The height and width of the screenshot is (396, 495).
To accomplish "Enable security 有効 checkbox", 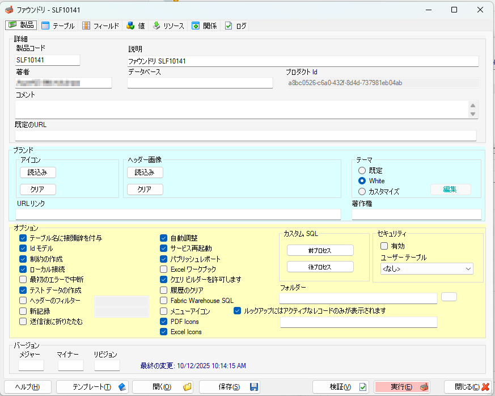I will [x=384, y=246].
